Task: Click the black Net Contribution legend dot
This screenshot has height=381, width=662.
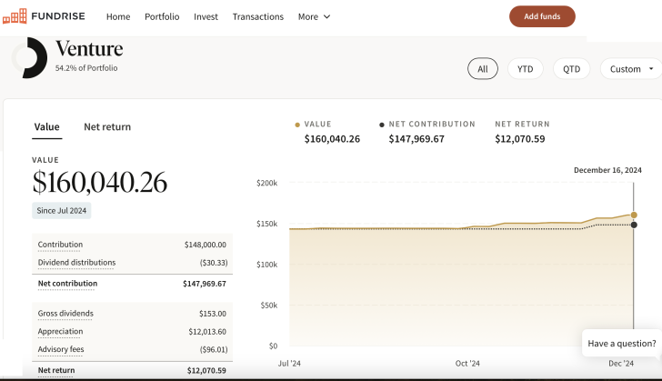Action: tap(382, 125)
